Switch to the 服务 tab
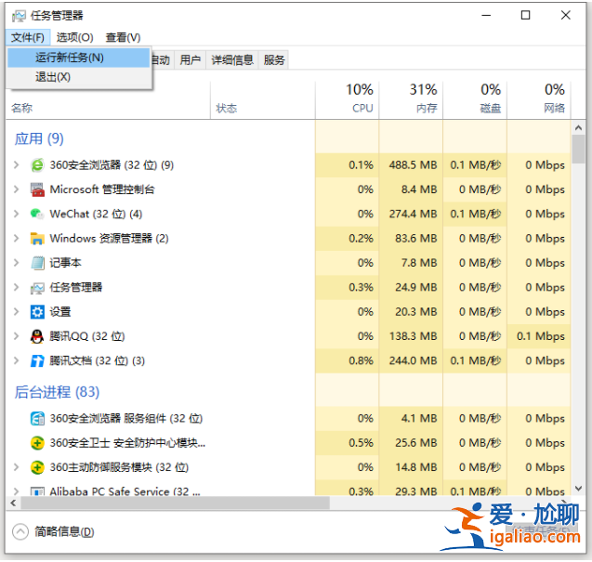 pos(274,60)
